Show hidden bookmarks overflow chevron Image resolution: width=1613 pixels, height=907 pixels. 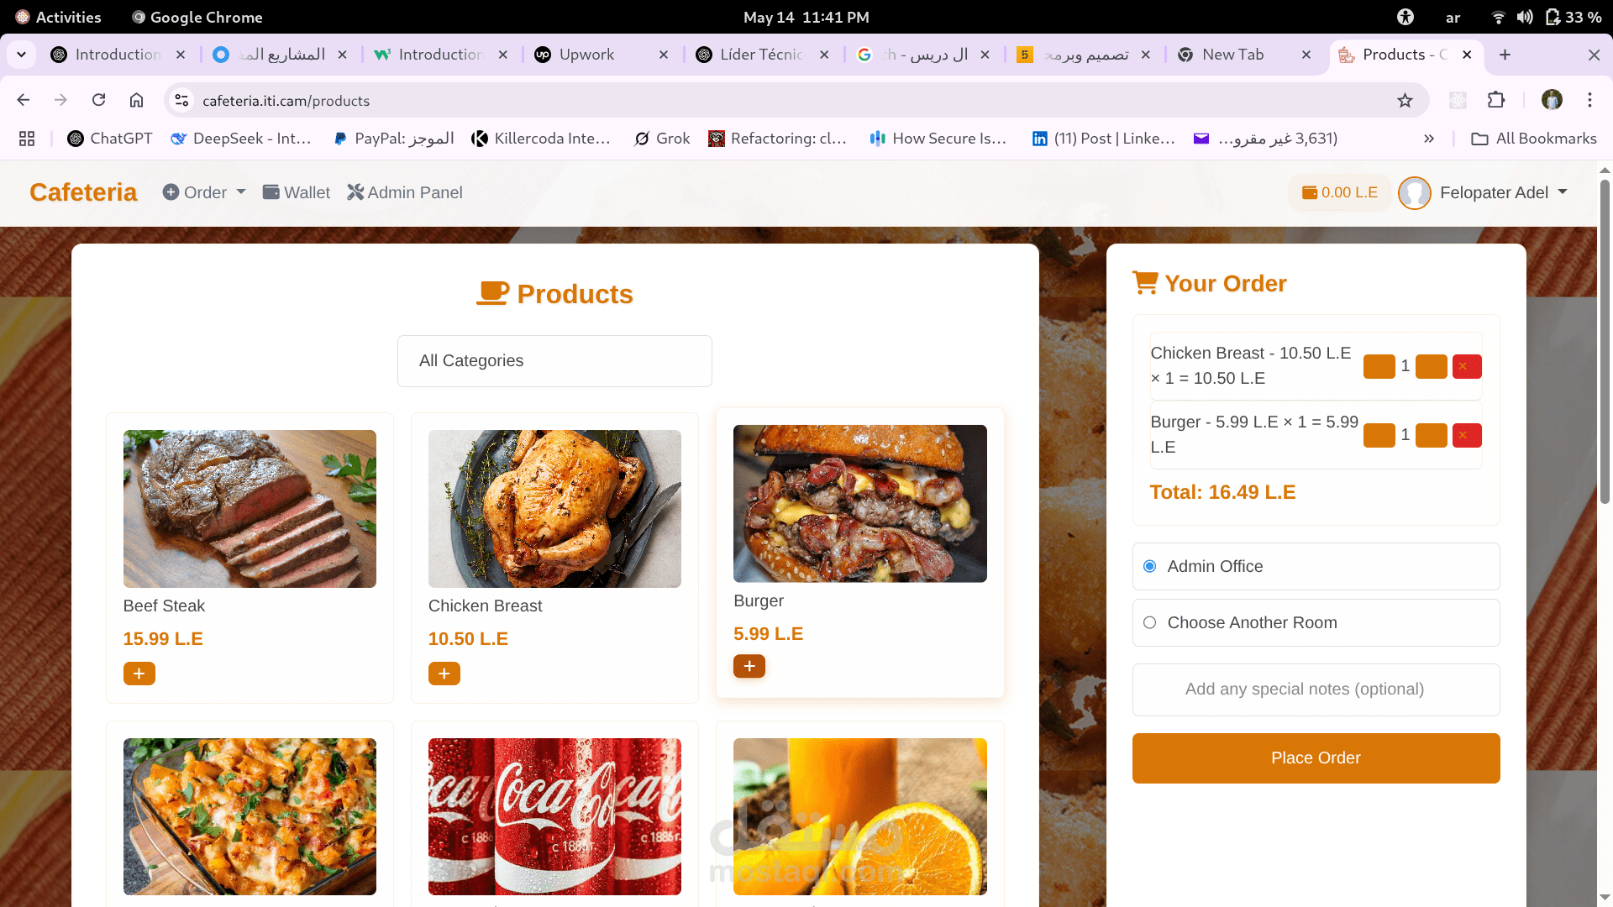pos(1428,139)
